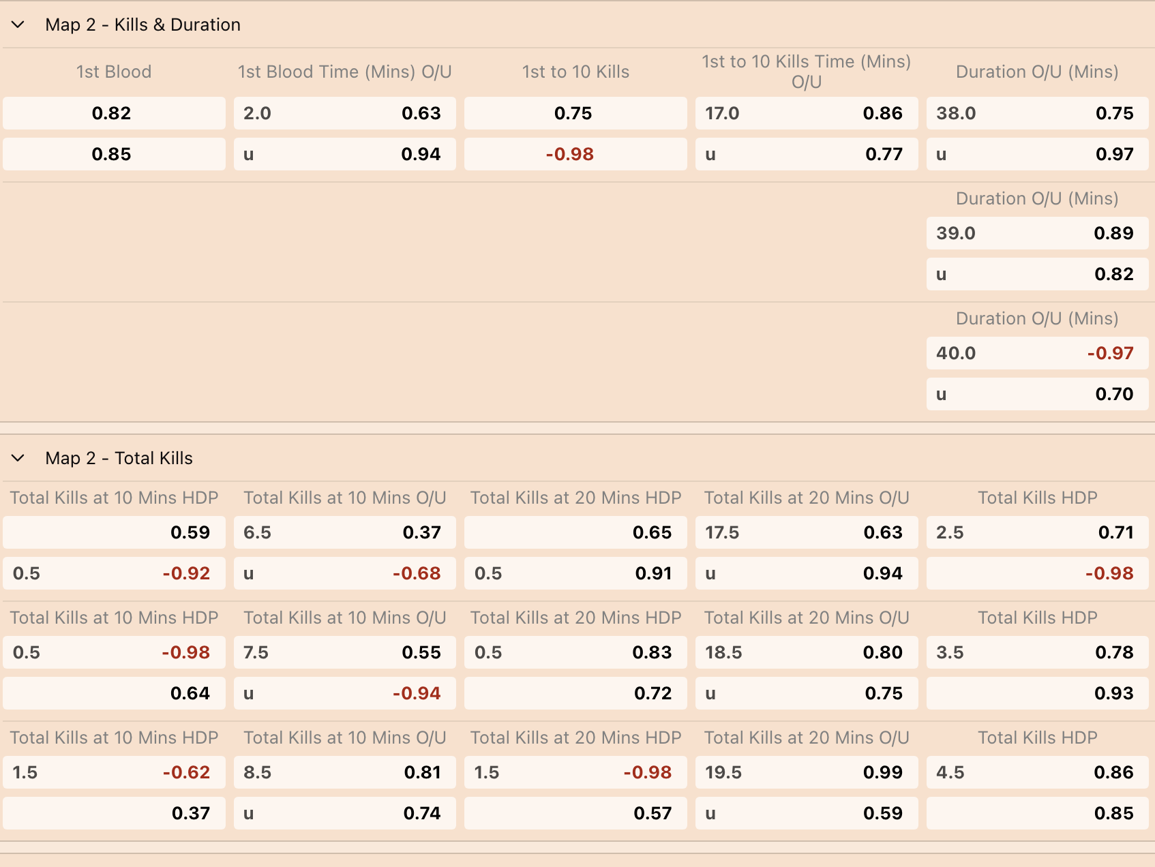Select Duration under 40.0 at 0.70

click(1036, 394)
